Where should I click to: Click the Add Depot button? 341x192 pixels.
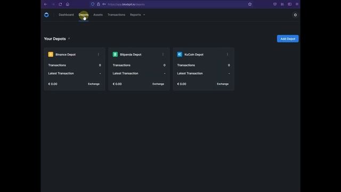click(288, 39)
